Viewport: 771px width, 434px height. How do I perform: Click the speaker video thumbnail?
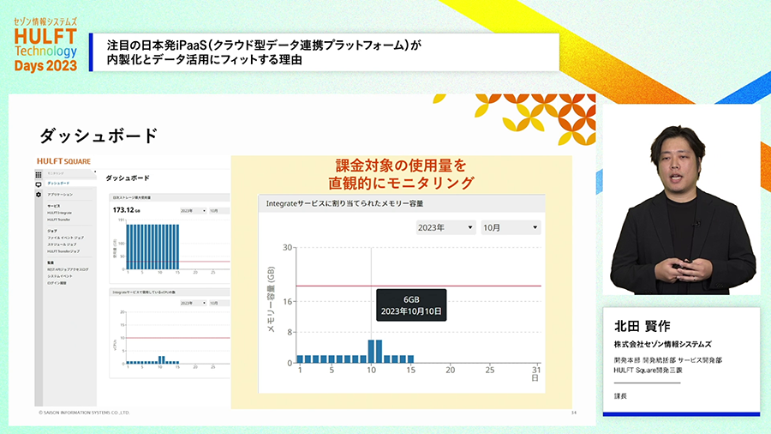click(681, 202)
